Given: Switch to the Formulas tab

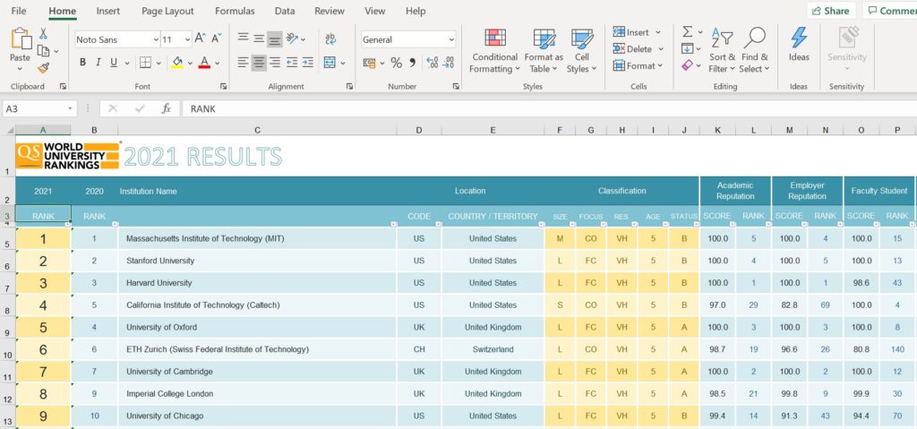Looking at the screenshot, I should pyautogui.click(x=235, y=11).
